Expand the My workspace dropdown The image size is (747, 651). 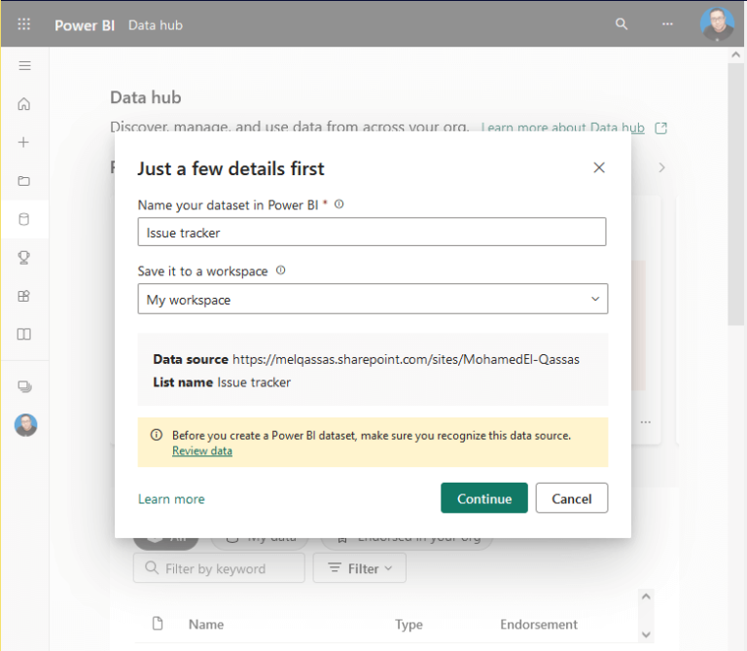coord(373,300)
